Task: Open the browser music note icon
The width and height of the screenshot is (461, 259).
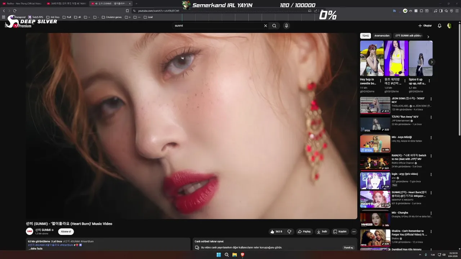Action: click(x=435, y=11)
